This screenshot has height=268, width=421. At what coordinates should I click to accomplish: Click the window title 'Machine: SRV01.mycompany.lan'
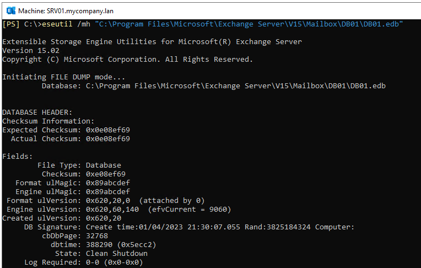(x=66, y=11)
